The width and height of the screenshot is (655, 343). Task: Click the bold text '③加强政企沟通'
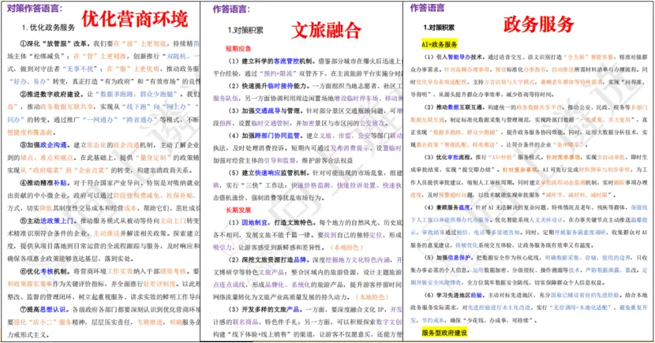(44, 145)
